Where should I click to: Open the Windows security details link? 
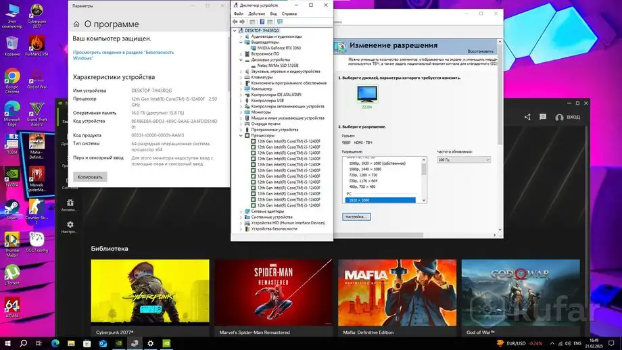click(123, 55)
